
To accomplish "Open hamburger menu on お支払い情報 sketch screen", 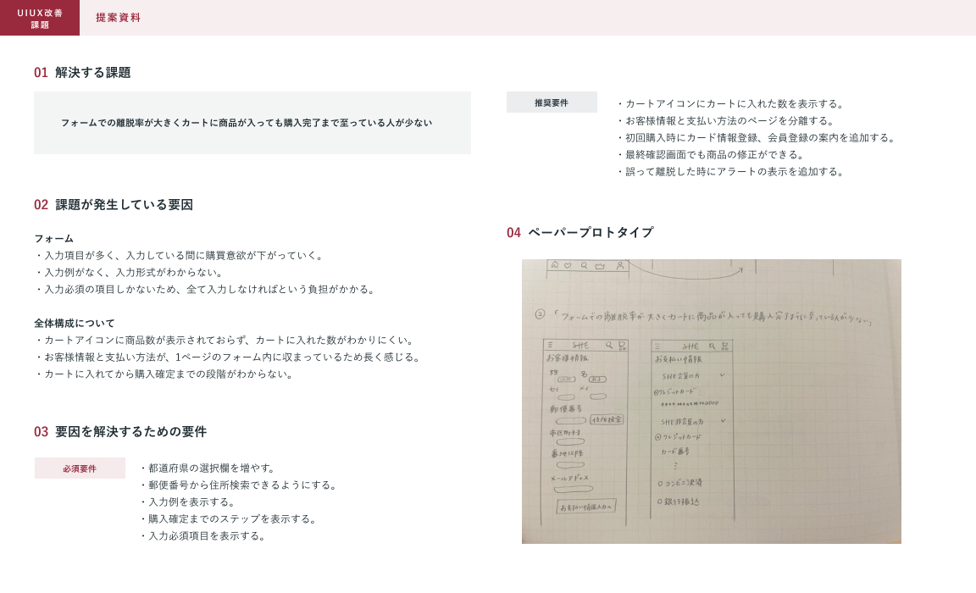I will pos(657,346).
